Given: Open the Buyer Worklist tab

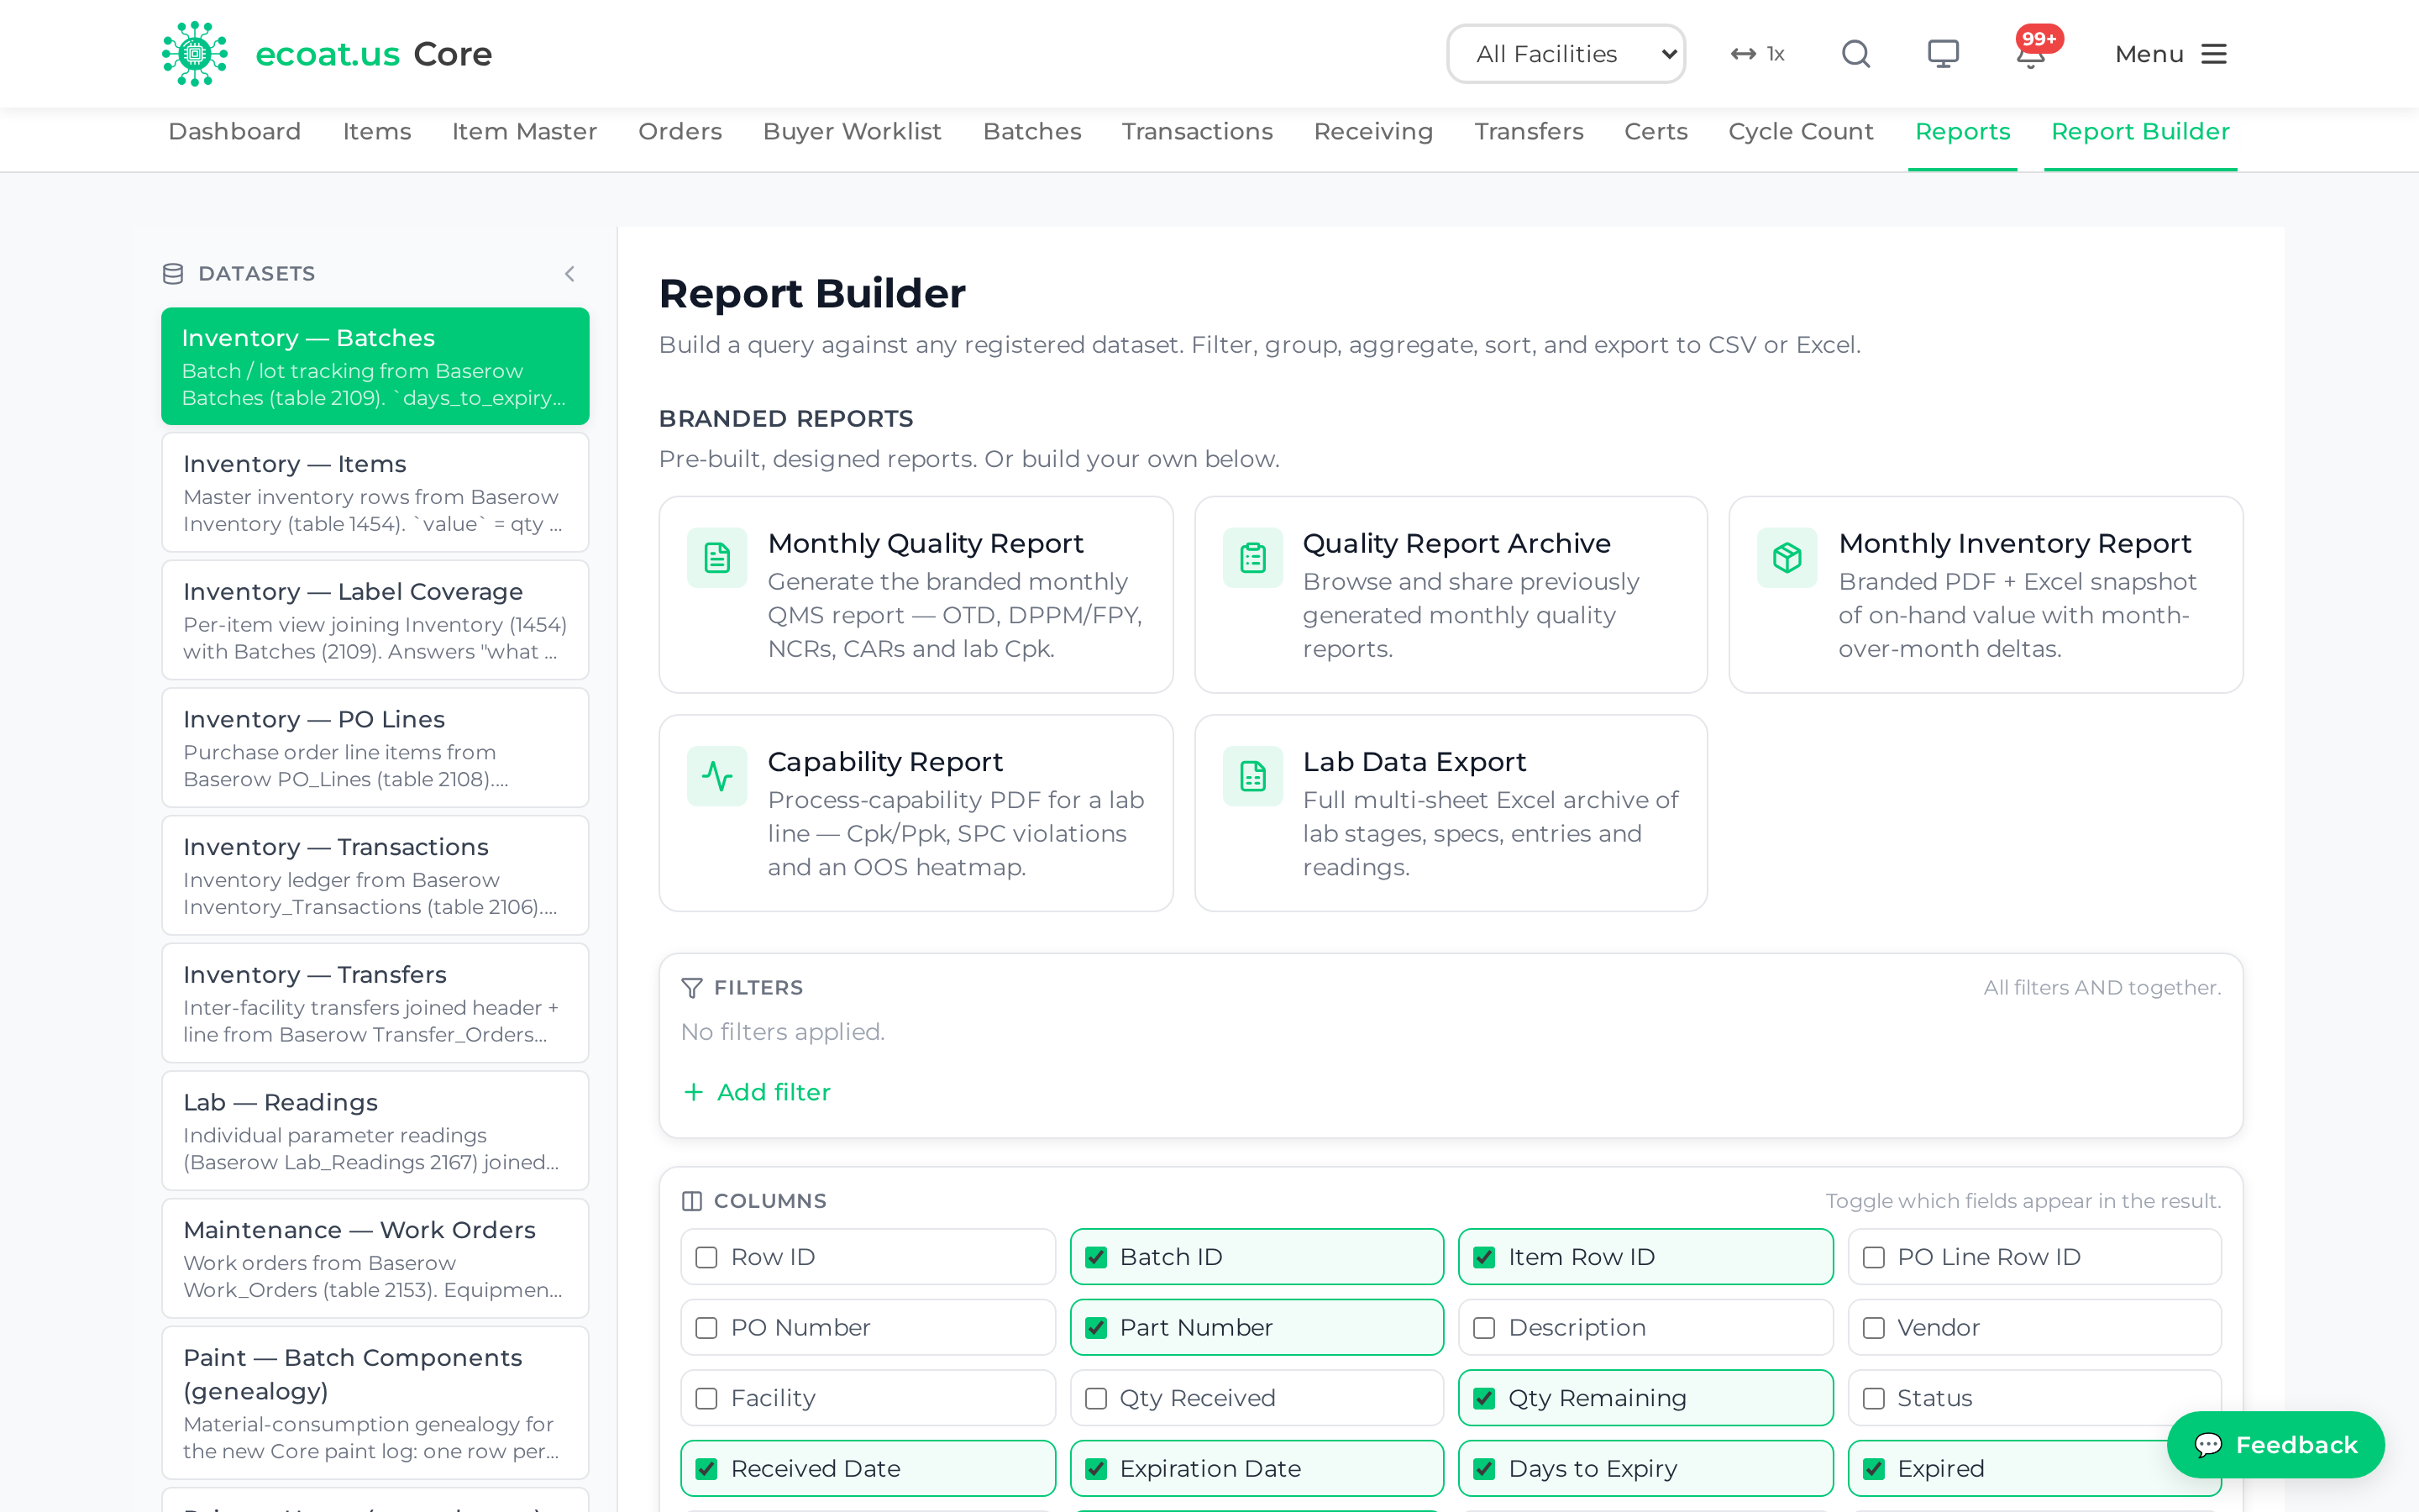Looking at the screenshot, I should 852,132.
